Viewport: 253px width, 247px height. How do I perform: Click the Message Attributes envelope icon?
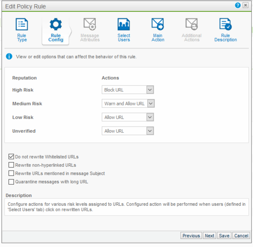point(90,25)
